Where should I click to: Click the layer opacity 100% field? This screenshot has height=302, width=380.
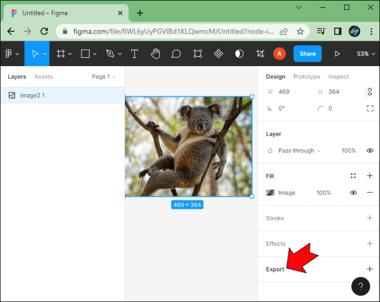coord(349,150)
